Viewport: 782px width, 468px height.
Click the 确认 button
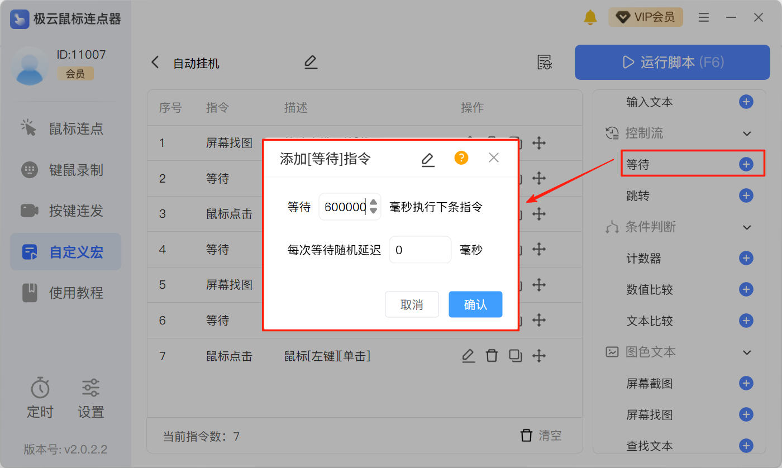tap(475, 304)
